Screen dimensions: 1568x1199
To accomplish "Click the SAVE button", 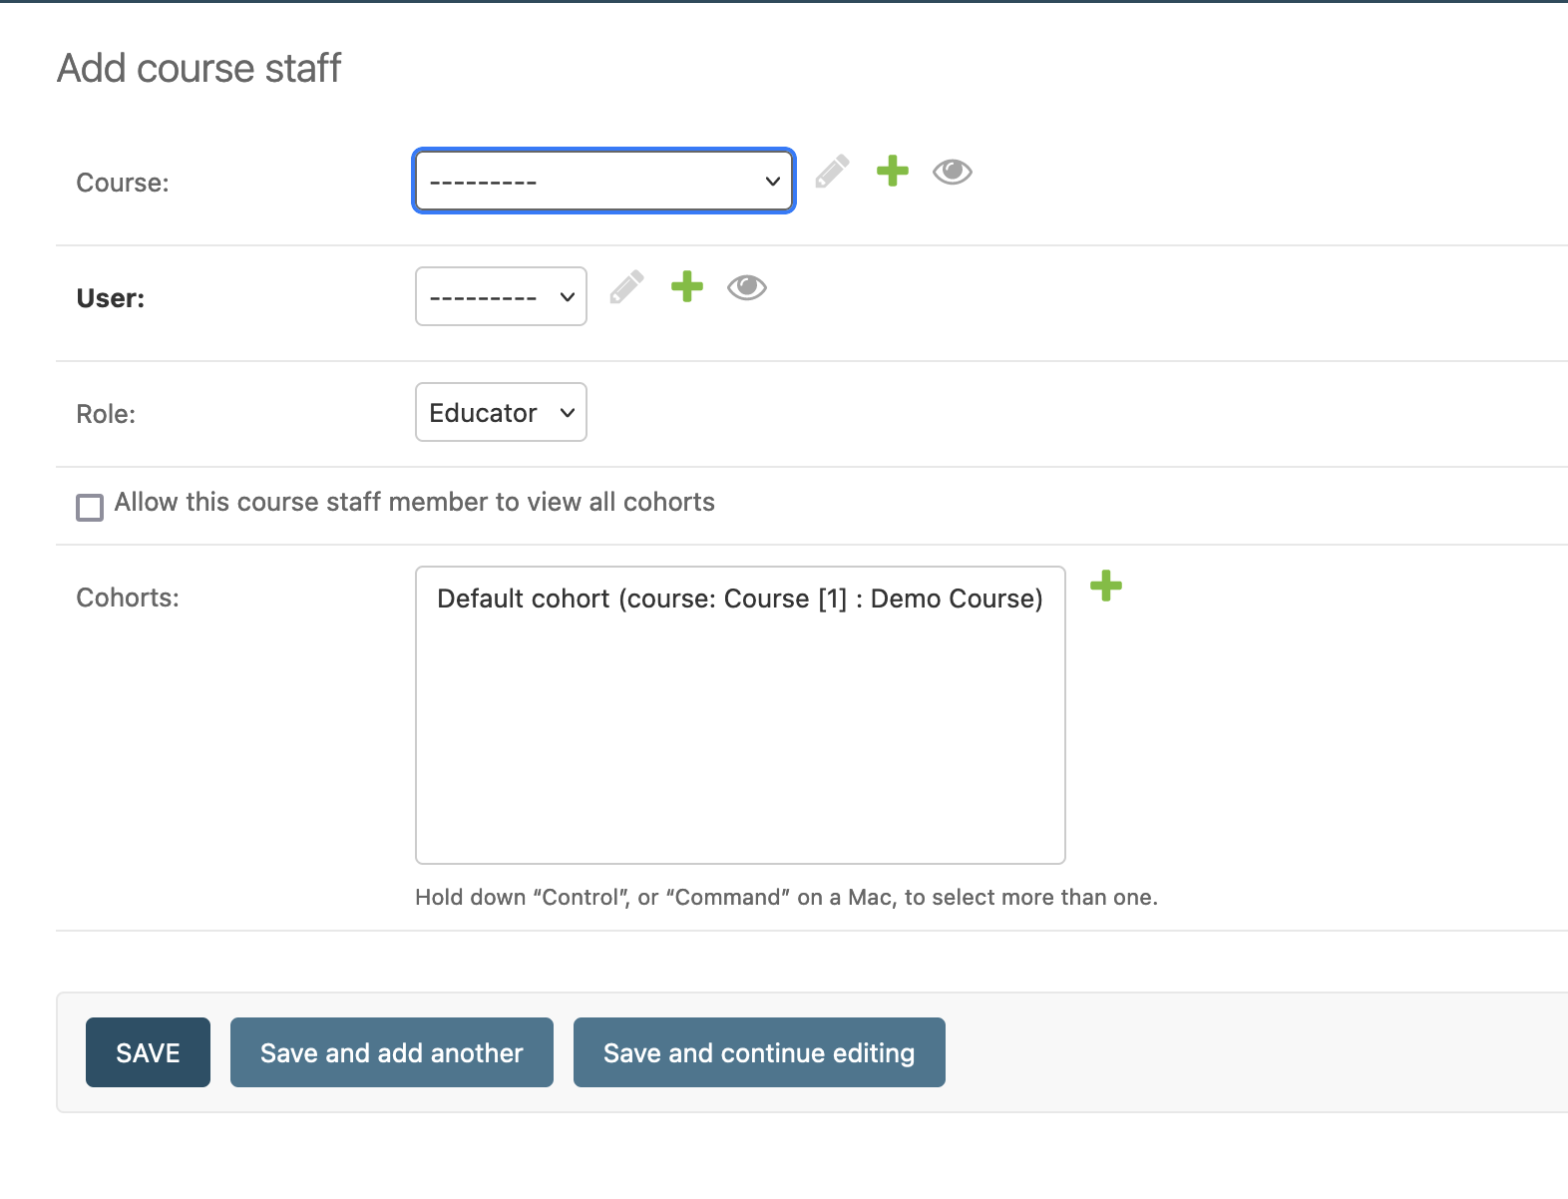I will [148, 1052].
